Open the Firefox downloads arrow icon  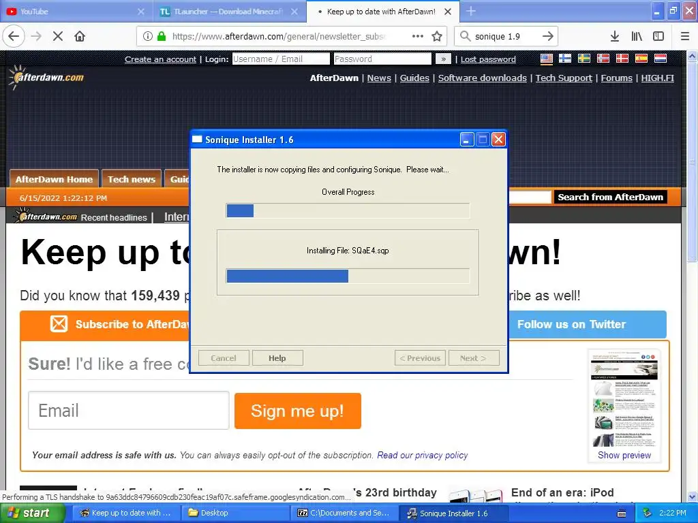tap(615, 36)
